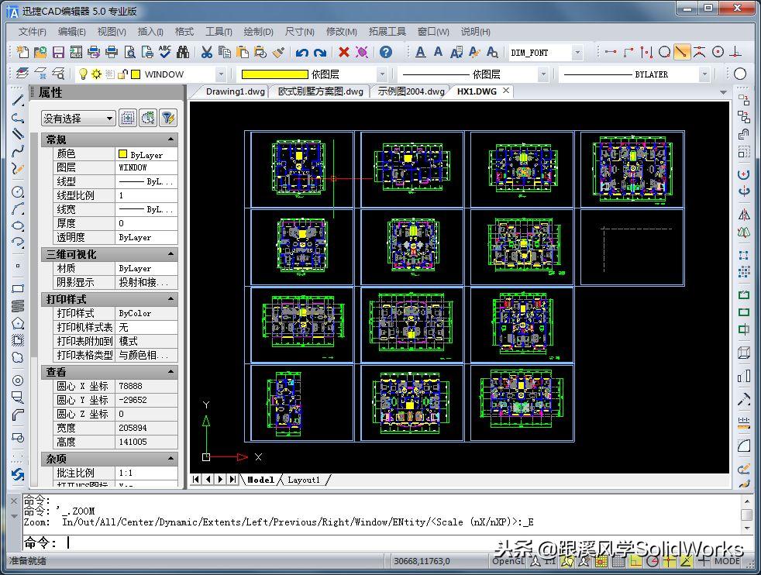The height and width of the screenshot is (575, 761).
Task: Select the Find tool (binoculars icon)
Action: click(x=183, y=51)
